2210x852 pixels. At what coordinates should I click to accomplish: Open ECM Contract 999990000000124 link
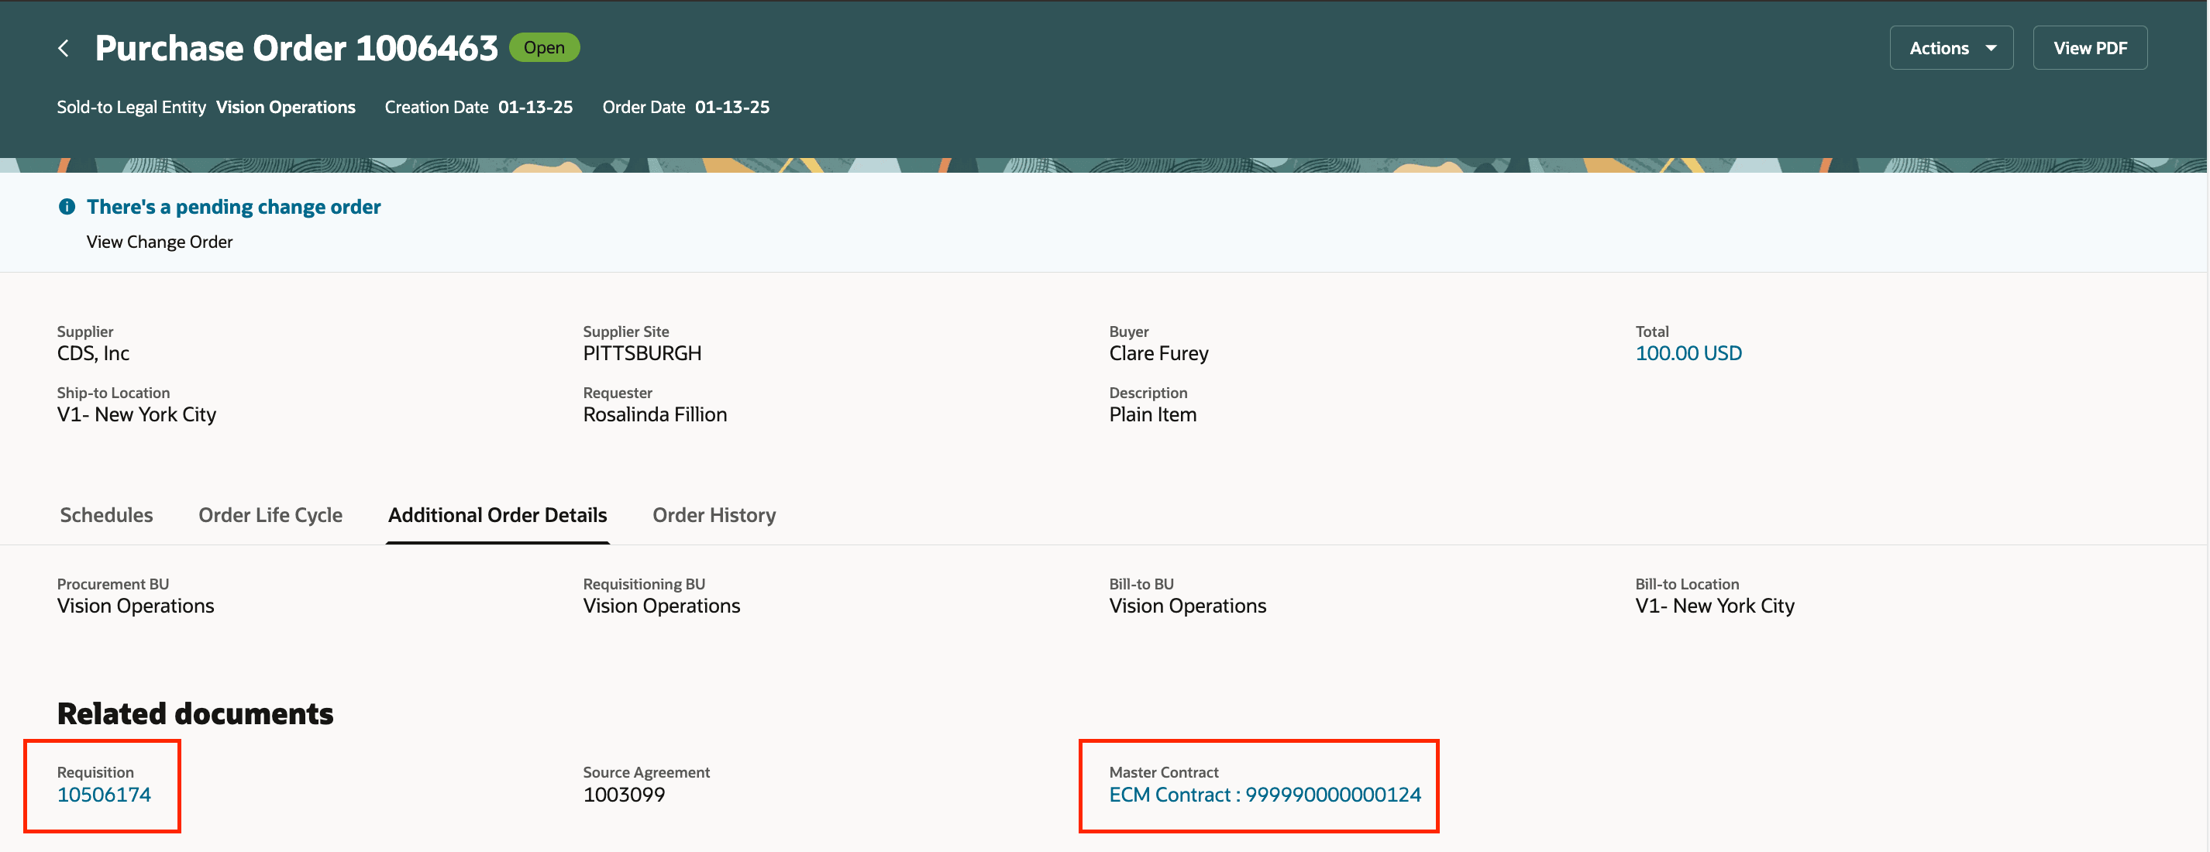1265,795
